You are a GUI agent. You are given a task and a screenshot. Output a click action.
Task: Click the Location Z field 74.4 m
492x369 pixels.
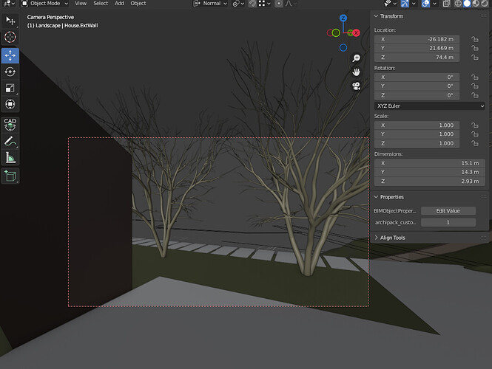(417, 58)
